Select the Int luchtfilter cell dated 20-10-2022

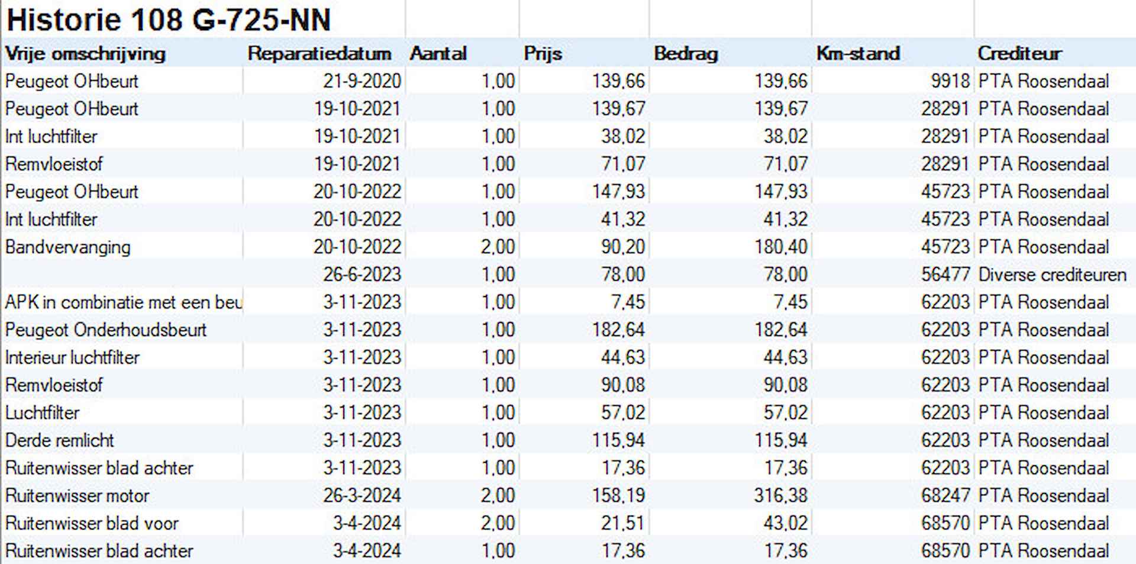[x=51, y=220]
